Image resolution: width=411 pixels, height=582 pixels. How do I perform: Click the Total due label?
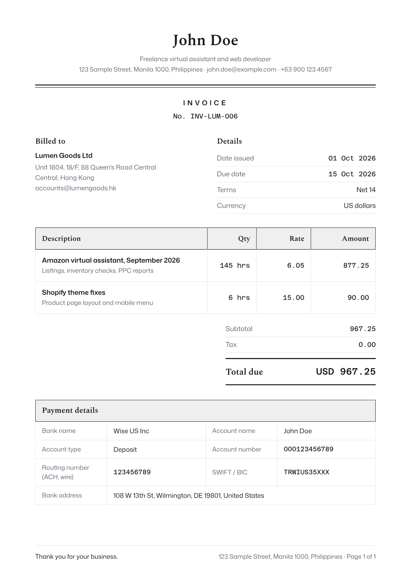(x=244, y=372)
